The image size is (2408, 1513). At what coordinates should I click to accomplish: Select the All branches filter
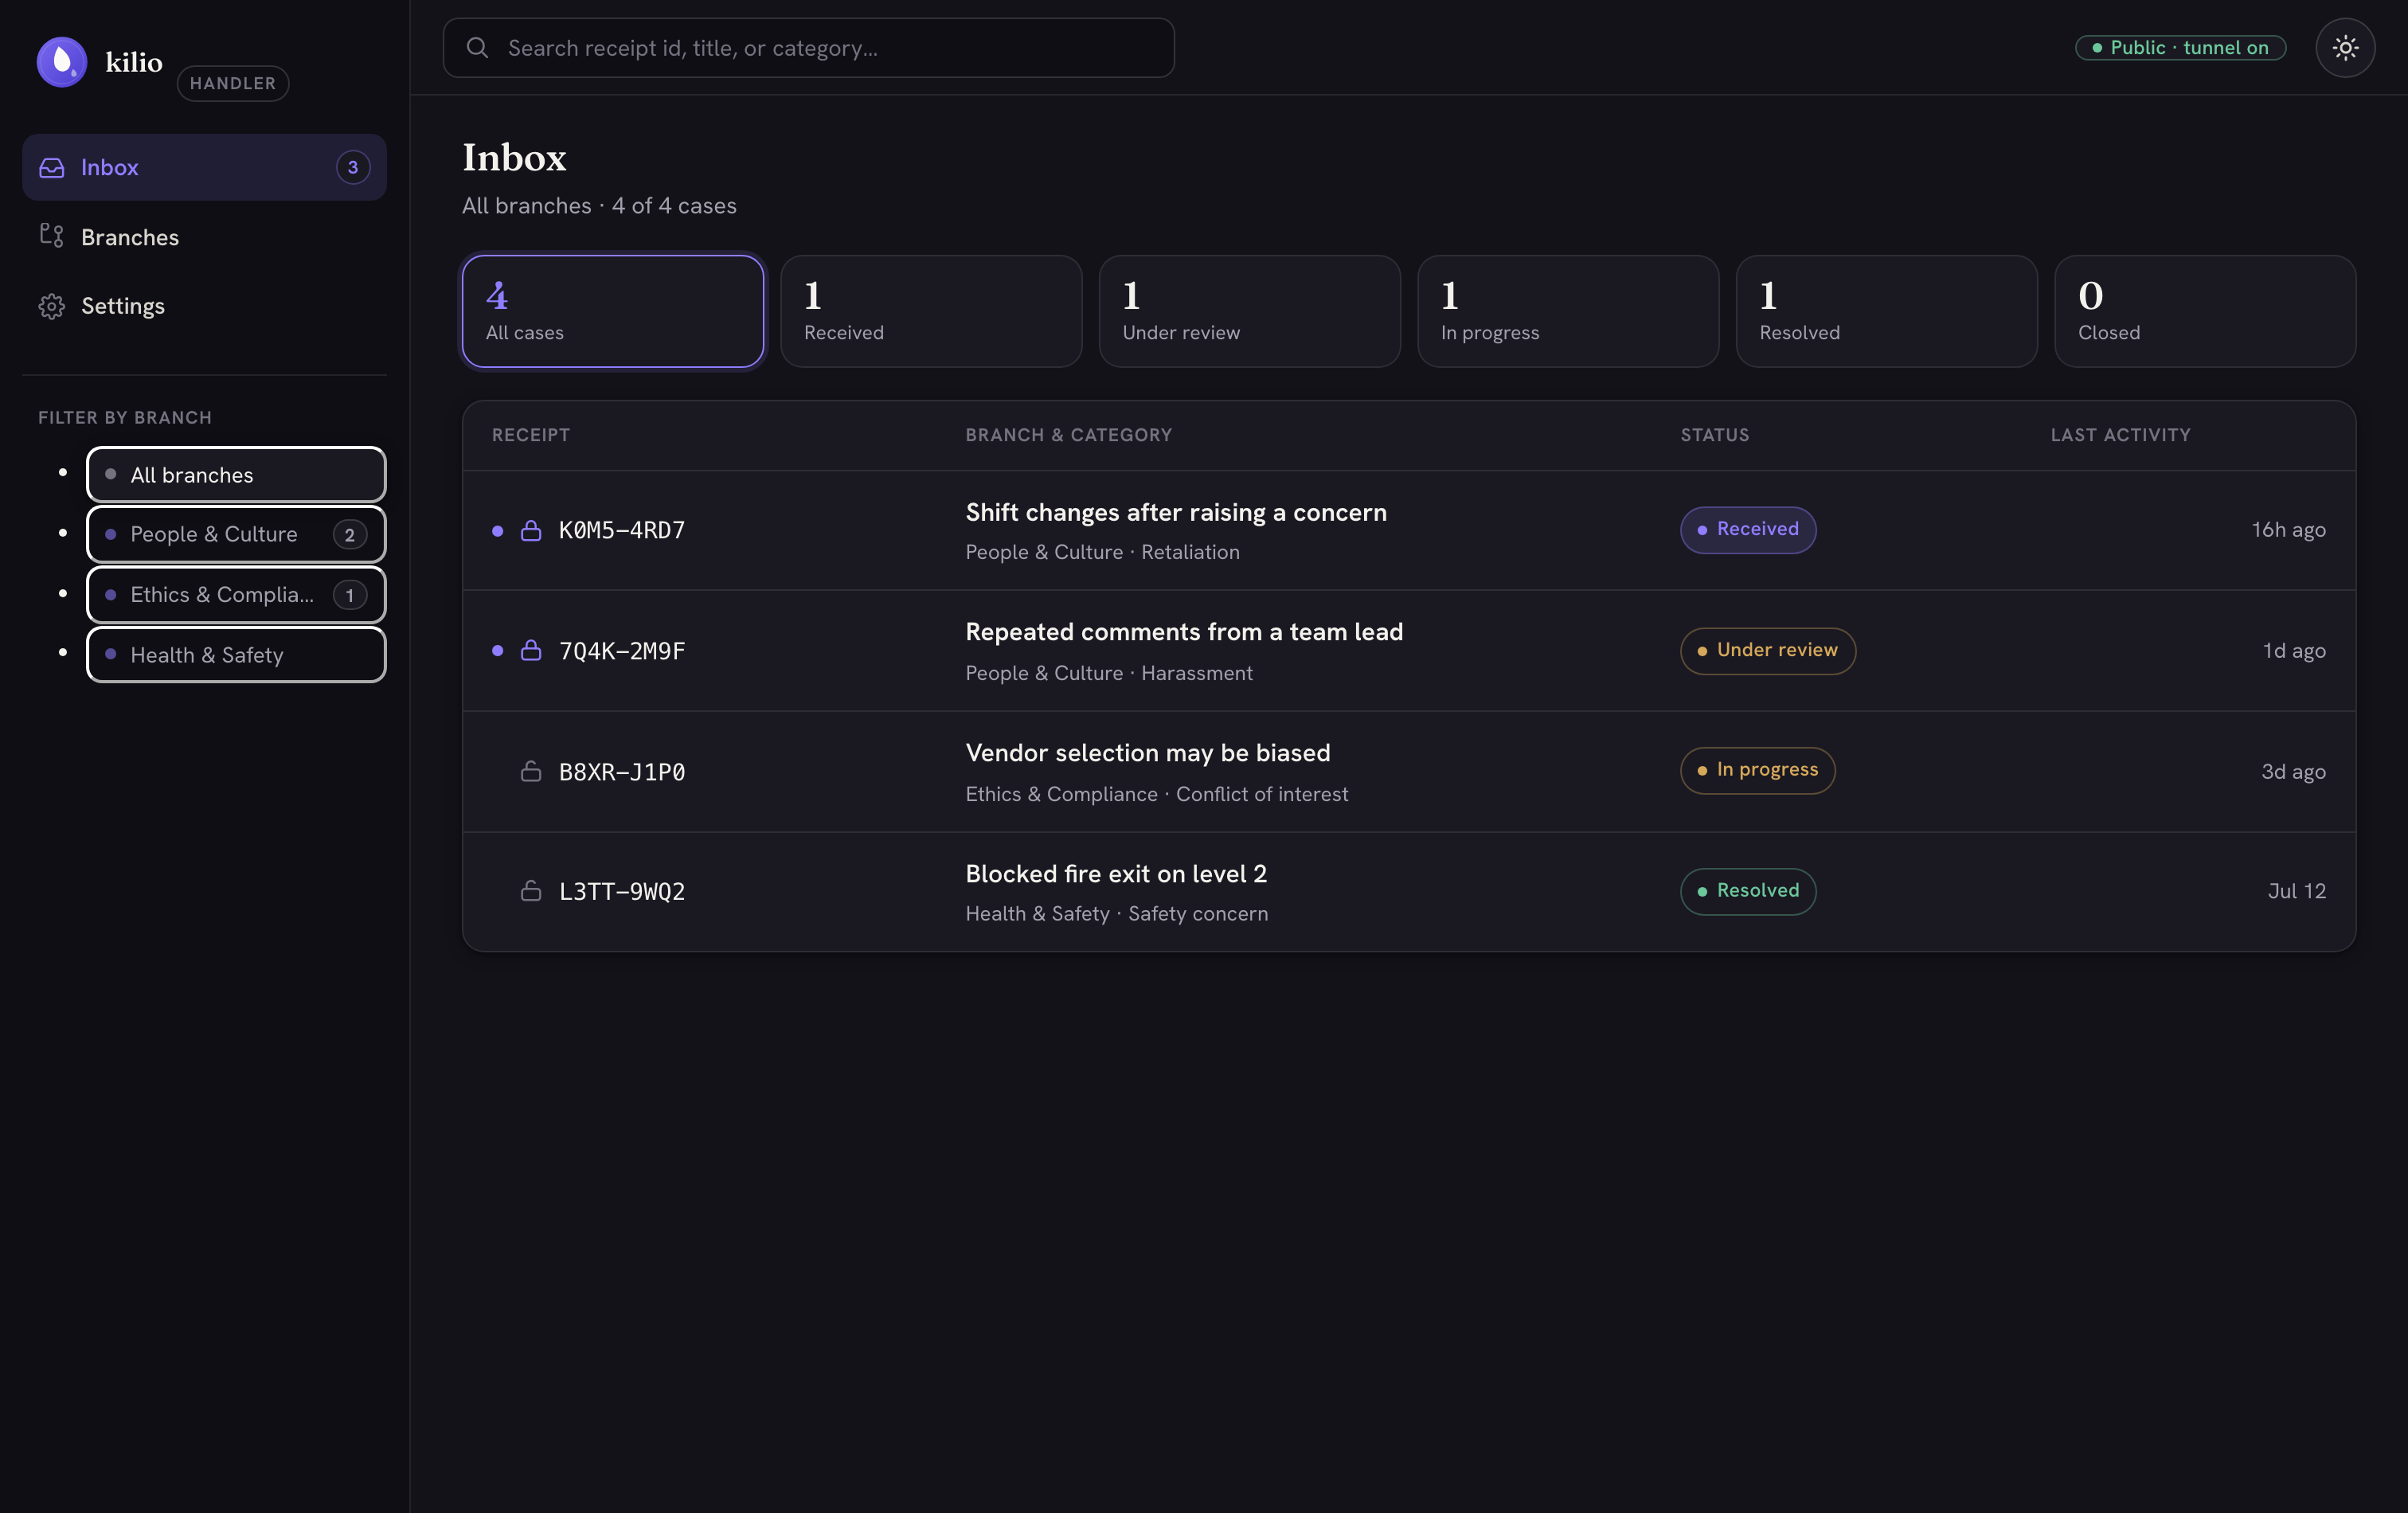click(236, 474)
